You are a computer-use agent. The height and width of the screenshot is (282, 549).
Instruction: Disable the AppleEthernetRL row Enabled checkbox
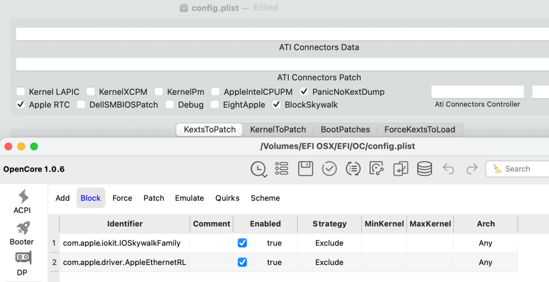(x=242, y=262)
